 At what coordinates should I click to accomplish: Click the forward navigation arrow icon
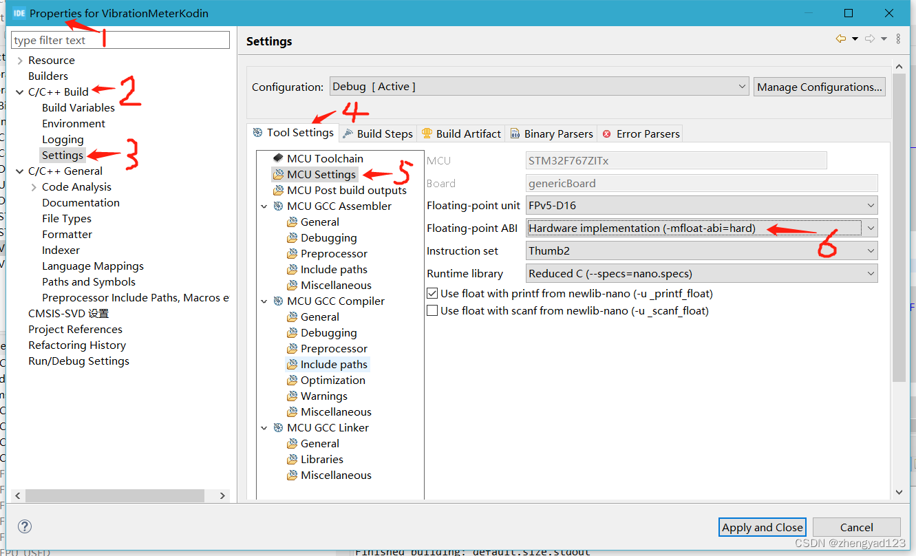(869, 39)
